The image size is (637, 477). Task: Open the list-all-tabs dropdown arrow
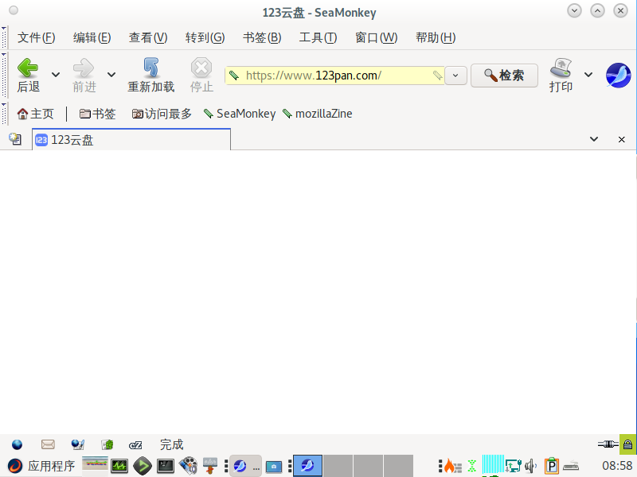pyautogui.click(x=594, y=139)
